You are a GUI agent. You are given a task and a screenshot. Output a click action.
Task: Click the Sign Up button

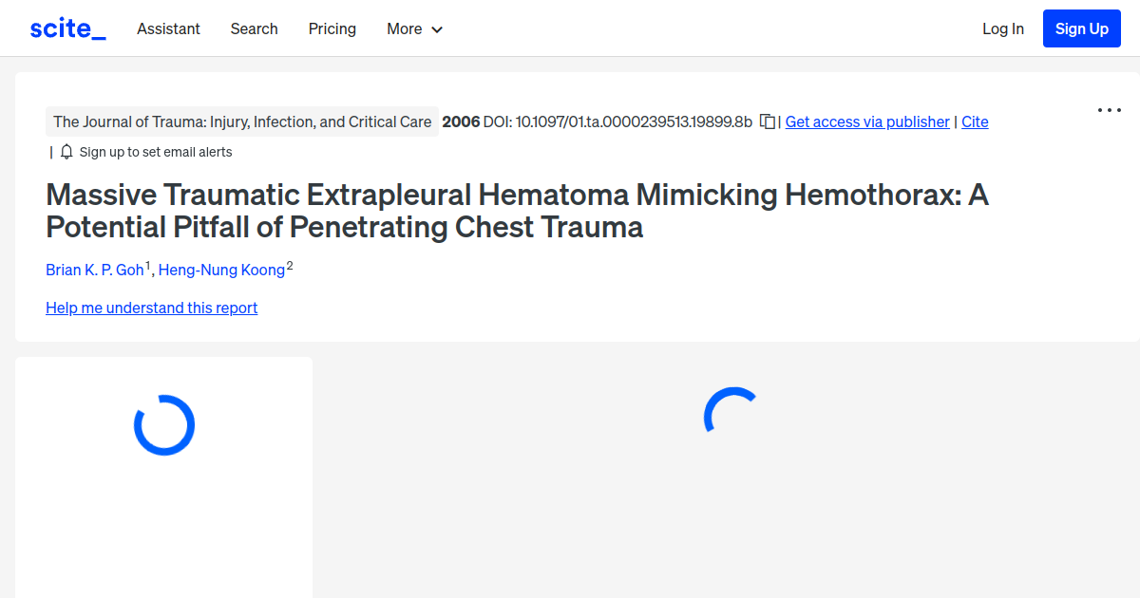1081,28
